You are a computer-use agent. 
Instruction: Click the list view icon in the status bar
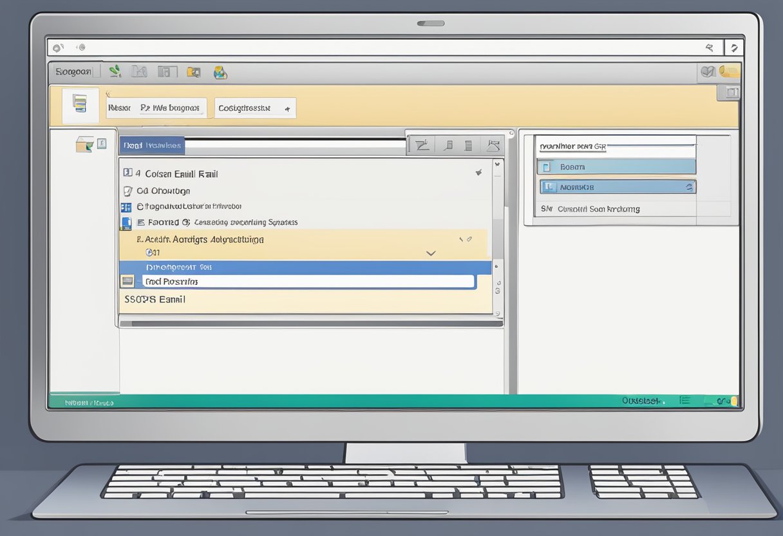click(x=684, y=401)
